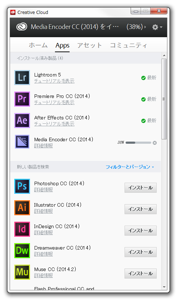Cancel the Media Encoder installation with the X icon
The width and height of the screenshot is (177, 300).
(x=155, y=143)
